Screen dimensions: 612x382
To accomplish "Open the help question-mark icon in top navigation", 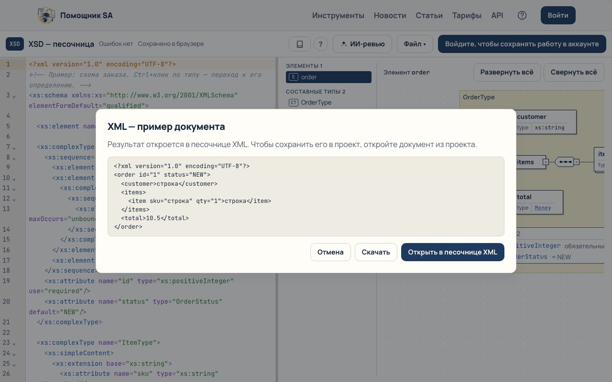I will pyautogui.click(x=522, y=15).
